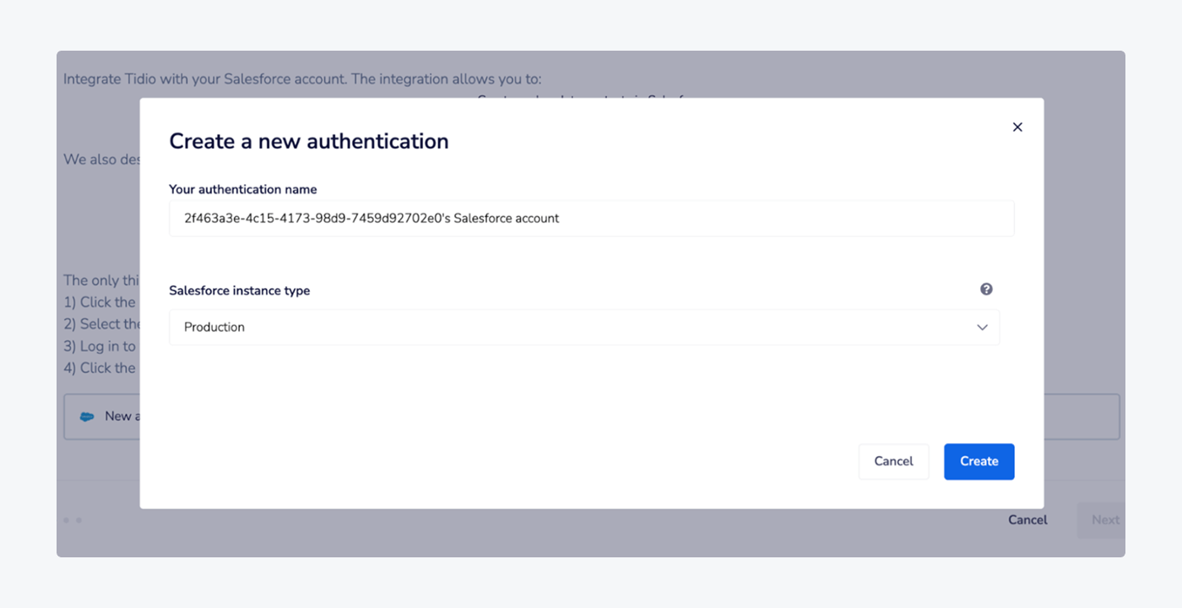Click the Salesforce cloud icon in background

click(x=86, y=416)
